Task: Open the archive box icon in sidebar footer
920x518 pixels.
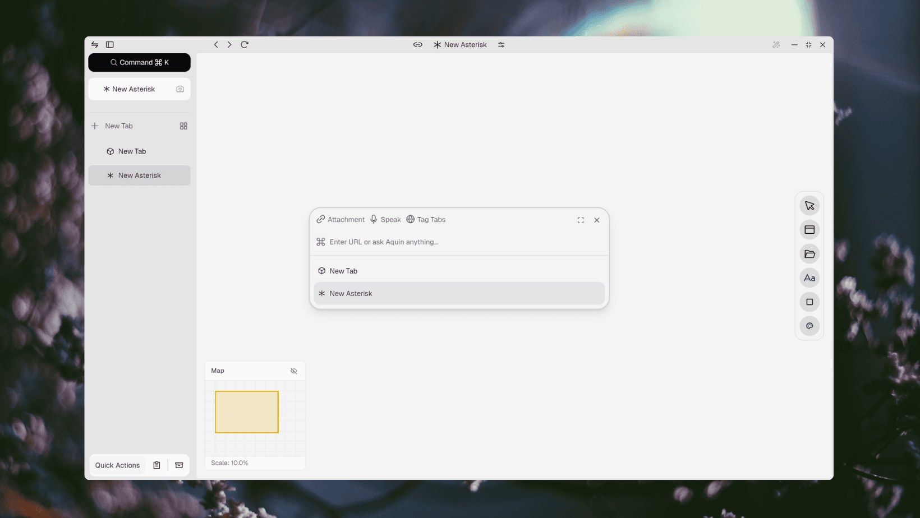Action: point(179,465)
